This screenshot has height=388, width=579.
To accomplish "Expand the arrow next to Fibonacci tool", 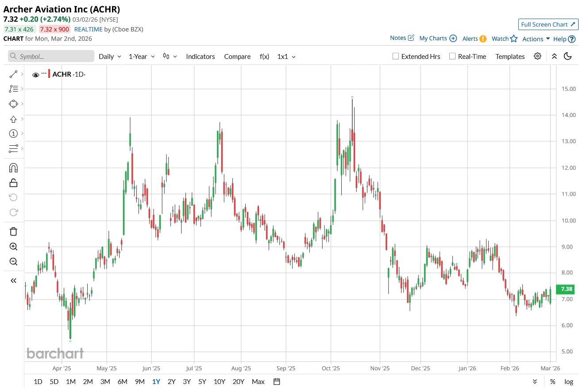I will coord(22,89).
